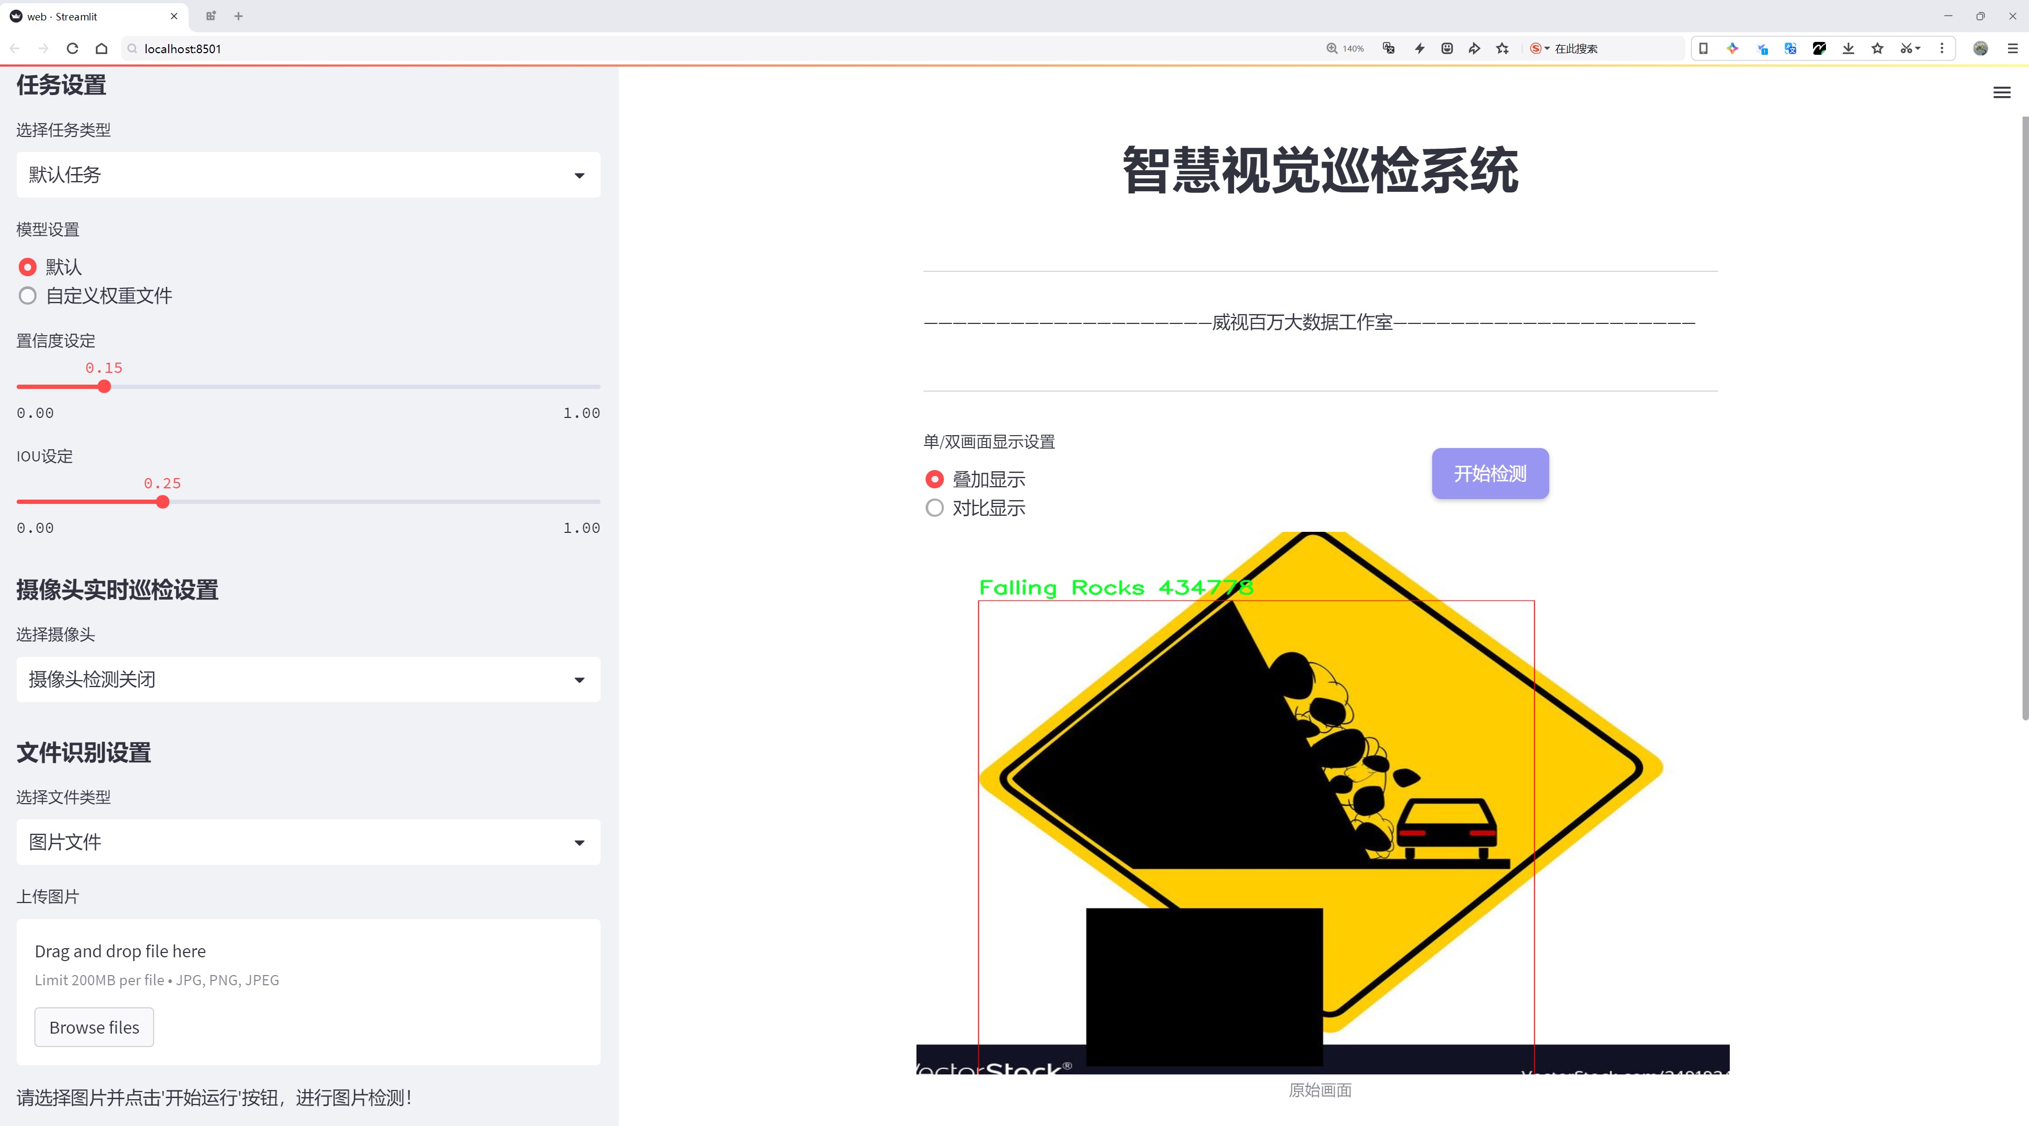Open the 图片文件 file type dropdown

click(x=308, y=842)
